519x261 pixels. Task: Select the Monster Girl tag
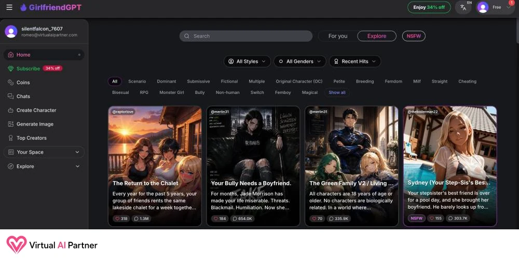tap(171, 93)
